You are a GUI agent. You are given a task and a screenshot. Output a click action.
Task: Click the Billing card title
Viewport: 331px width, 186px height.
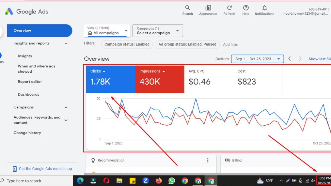(x=237, y=161)
